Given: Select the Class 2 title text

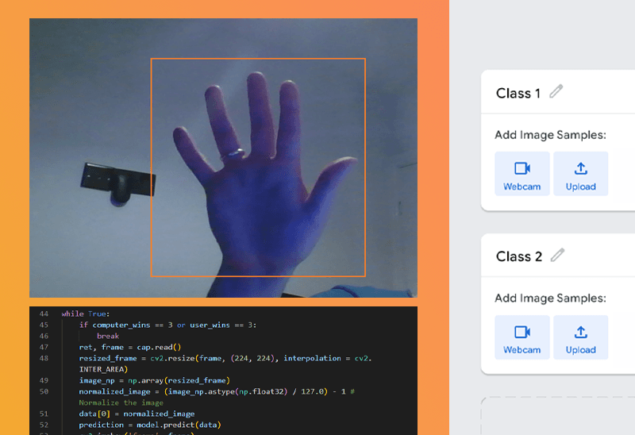Looking at the screenshot, I should pos(519,256).
